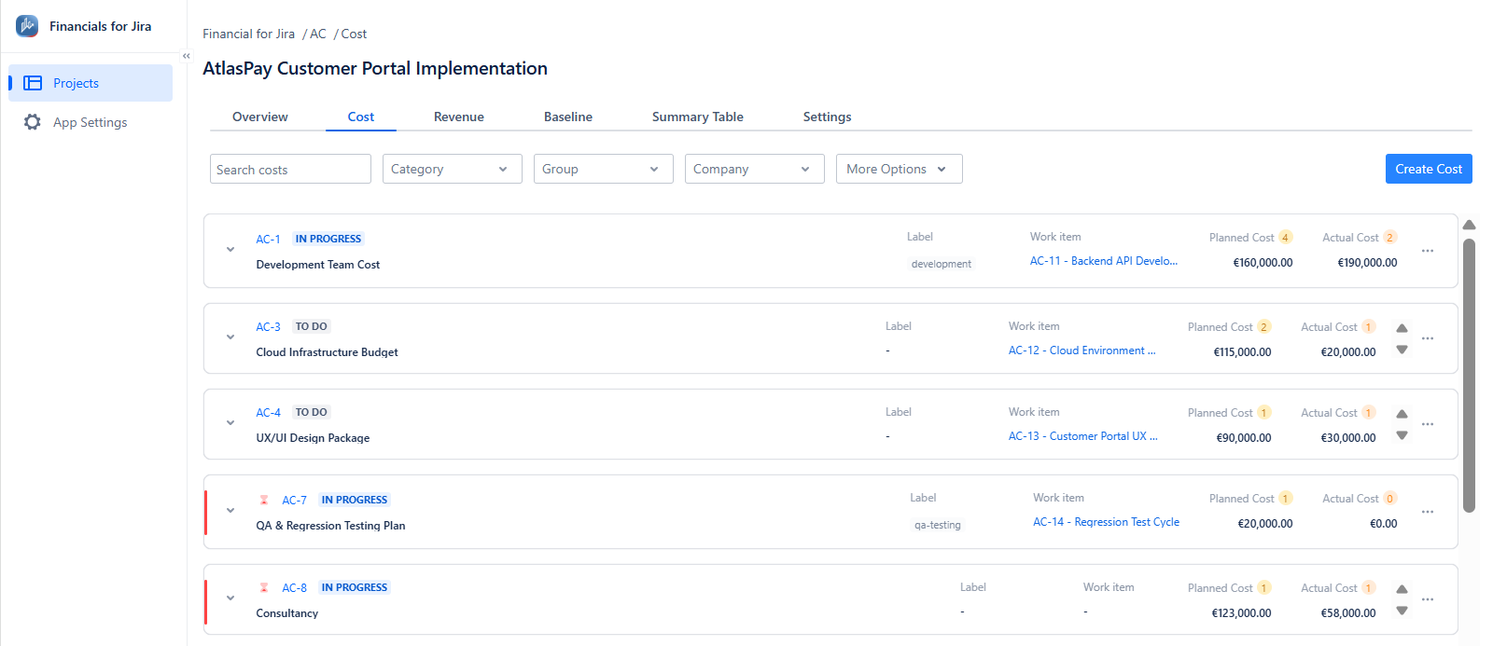The image size is (1493, 646).
Task: Move AC-3 Cloud Infrastructure Budget down
Action: click(x=1402, y=350)
